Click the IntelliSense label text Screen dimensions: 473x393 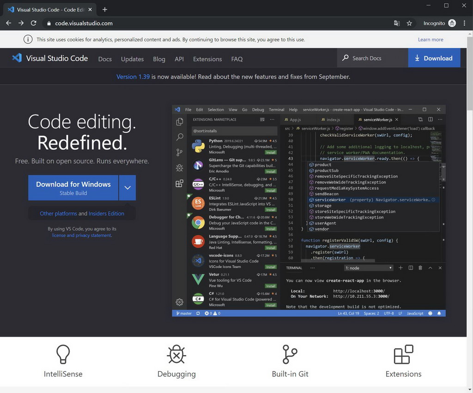pyautogui.click(x=63, y=374)
